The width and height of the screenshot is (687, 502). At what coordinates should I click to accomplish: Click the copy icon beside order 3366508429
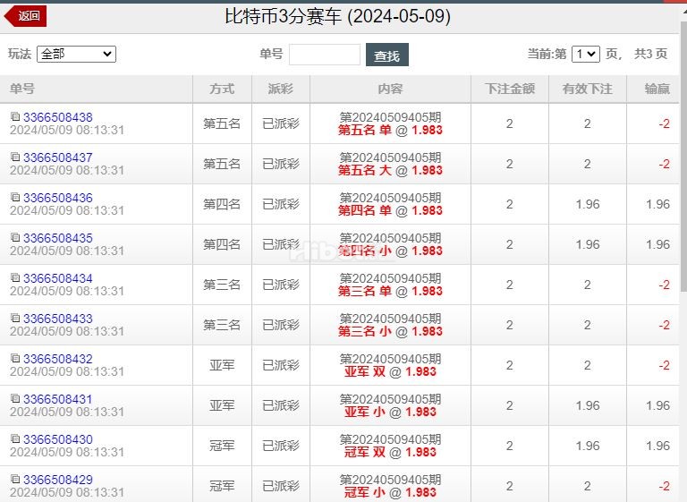pos(15,480)
